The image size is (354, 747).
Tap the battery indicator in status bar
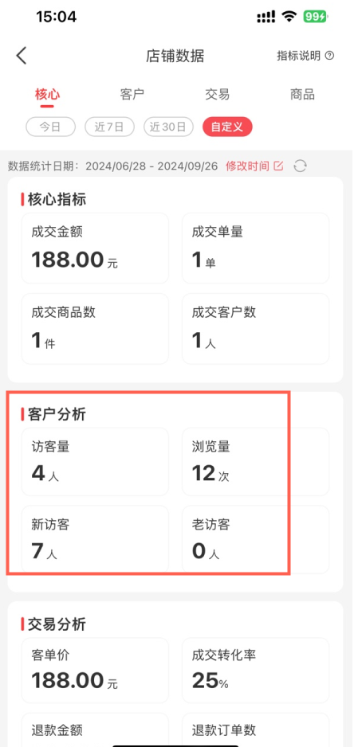[316, 18]
